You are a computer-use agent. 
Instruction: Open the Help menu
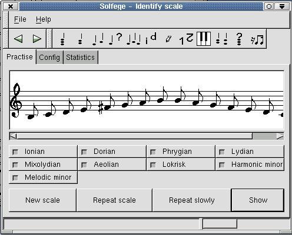[x=44, y=19]
